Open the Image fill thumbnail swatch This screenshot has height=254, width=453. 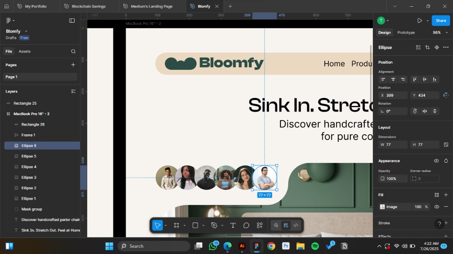coord(382,207)
